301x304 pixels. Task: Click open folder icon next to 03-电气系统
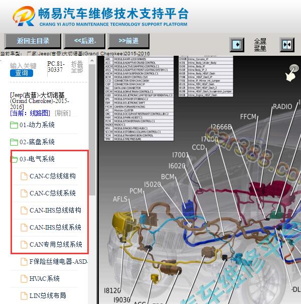click(x=14, y=159)
